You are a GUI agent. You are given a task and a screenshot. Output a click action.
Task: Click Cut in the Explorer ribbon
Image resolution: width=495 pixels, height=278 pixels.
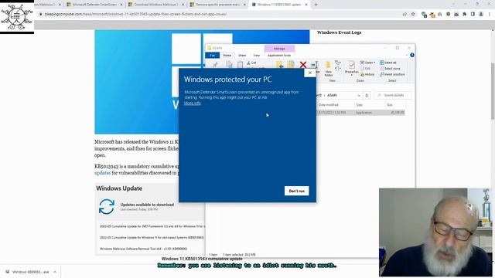(x=251, y=63)
